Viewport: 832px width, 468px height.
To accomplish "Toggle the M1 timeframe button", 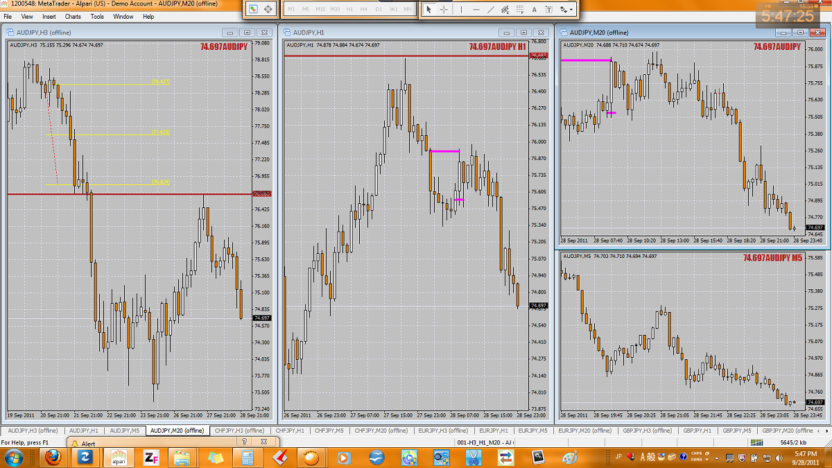I will (x=291, y=10).
